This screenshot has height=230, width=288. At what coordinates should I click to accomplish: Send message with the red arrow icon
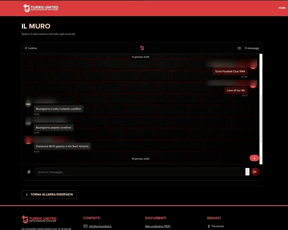[255, 172]
